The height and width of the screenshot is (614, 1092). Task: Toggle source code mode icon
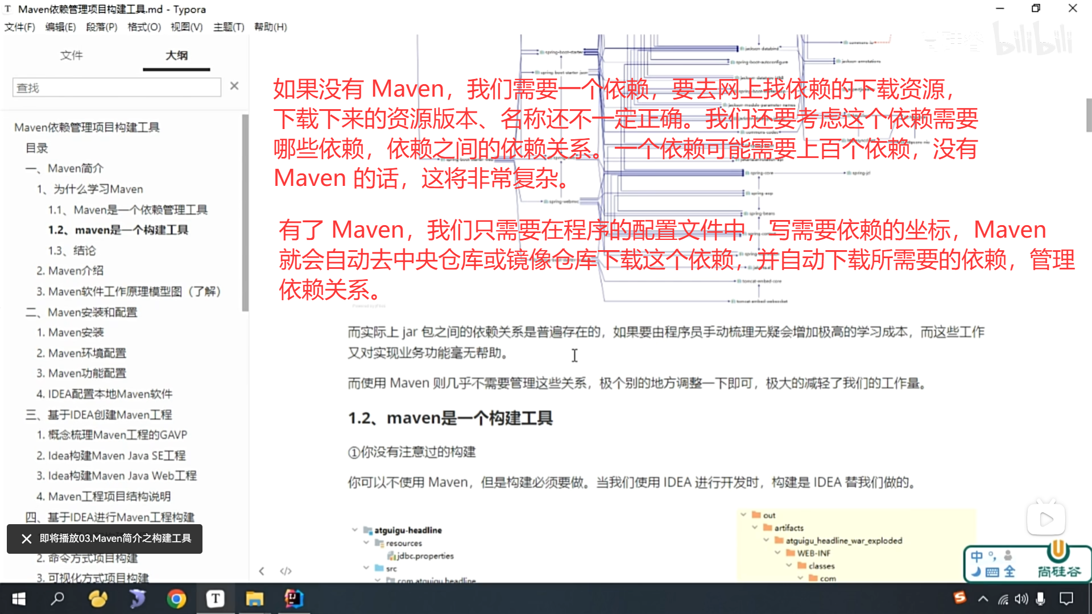(x=286, y=571)
